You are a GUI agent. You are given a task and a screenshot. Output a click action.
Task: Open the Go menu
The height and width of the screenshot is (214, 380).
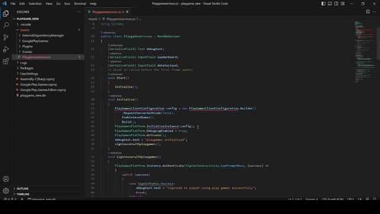[x=58, y=4]
